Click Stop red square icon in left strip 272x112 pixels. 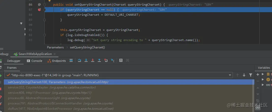(x=1, y=89)
